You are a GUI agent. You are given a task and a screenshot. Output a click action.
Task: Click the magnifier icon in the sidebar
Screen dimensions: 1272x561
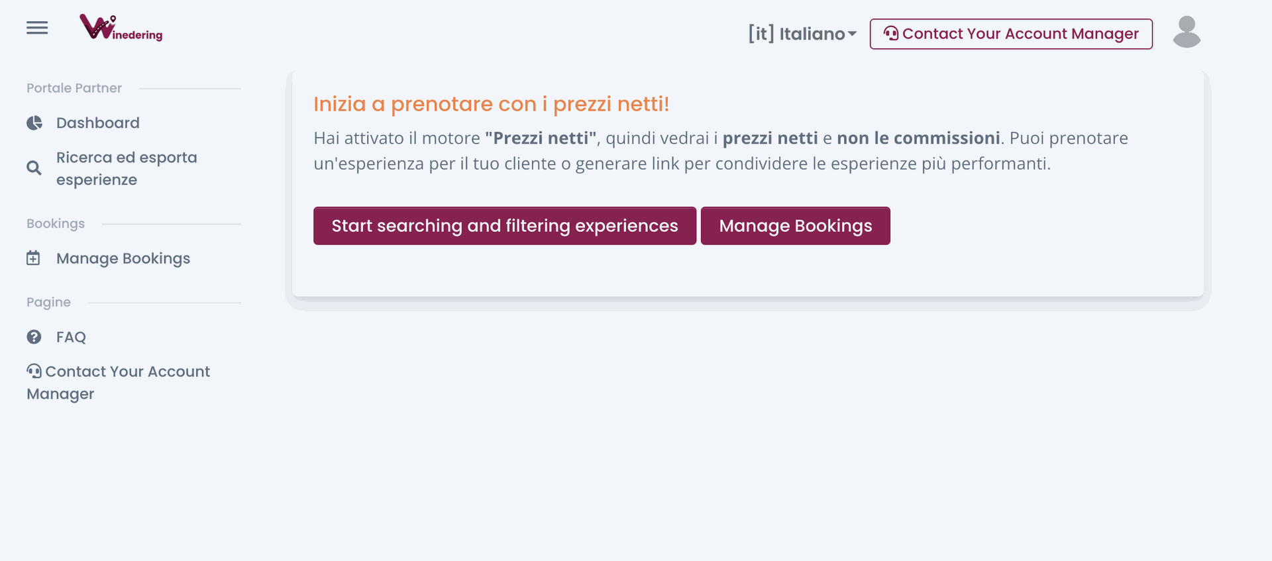click(x=34, y=168)
